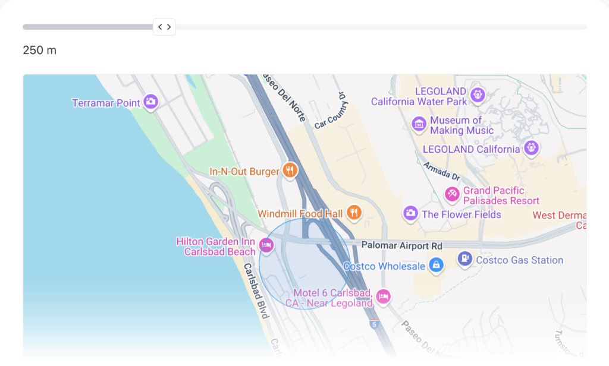Select the Museum of Making Music pin
Image resolution: width=609 pixels, height=366 pixels.
pos(419,124)
